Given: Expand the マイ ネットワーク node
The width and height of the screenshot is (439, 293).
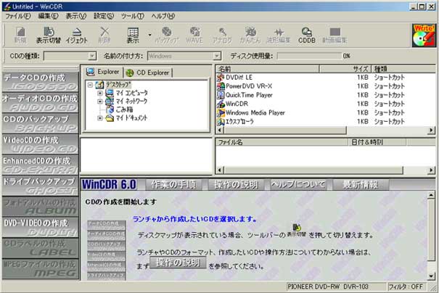Looking at the screenshot, I should (x=99, y=102).
